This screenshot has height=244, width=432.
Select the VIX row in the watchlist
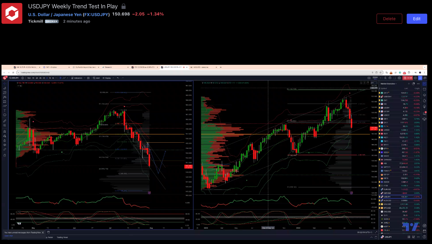pos(400,104)
